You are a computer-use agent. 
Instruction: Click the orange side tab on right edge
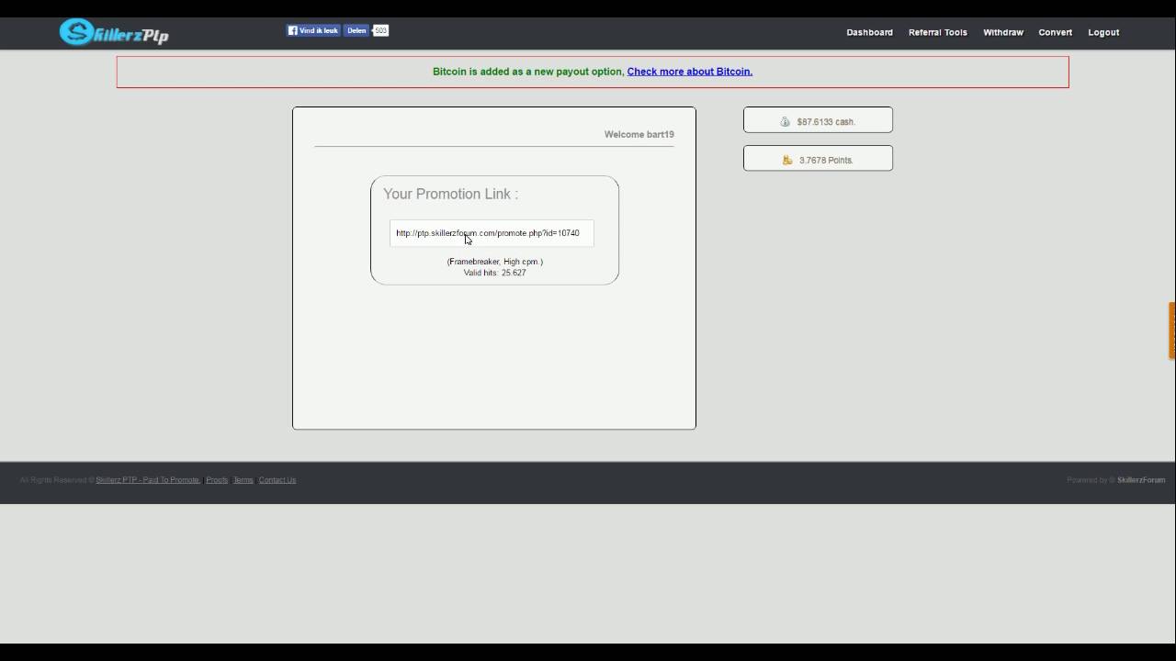[x=1172, y=330]
